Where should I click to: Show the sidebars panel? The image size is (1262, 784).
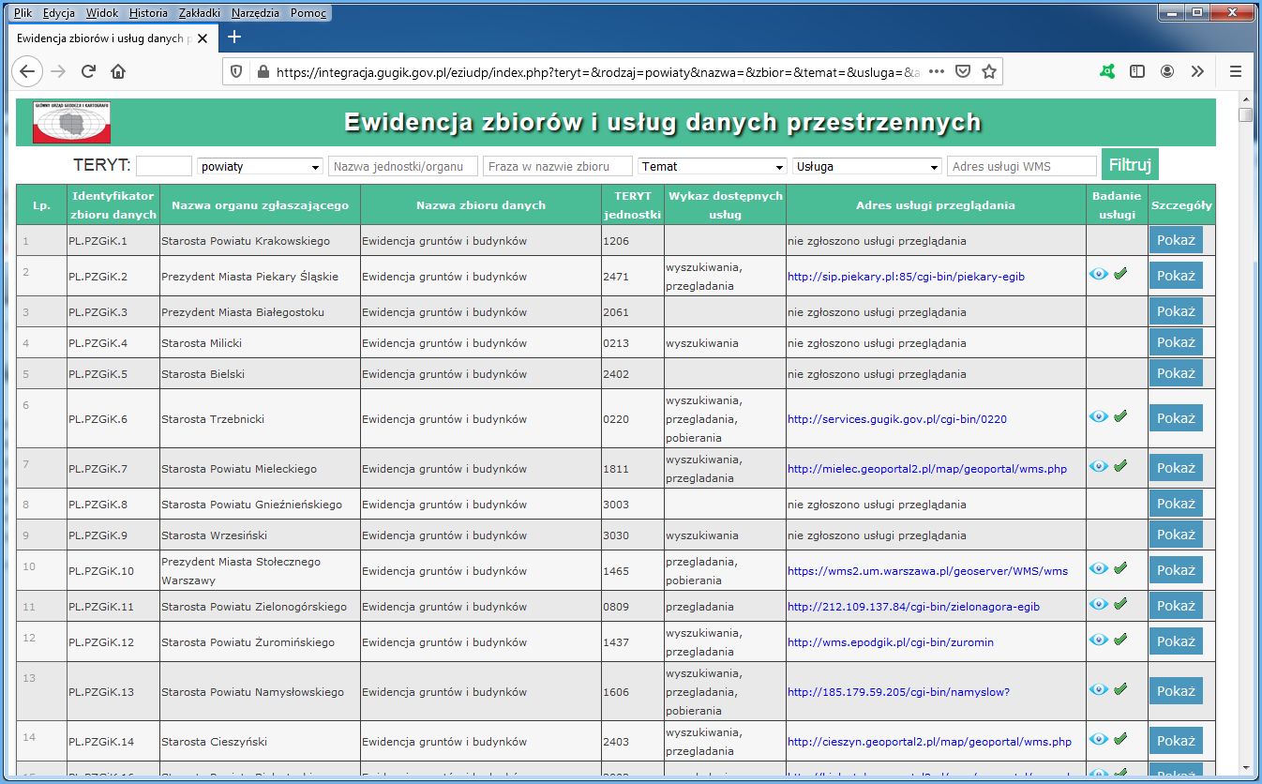click(x=1137, y=71)
